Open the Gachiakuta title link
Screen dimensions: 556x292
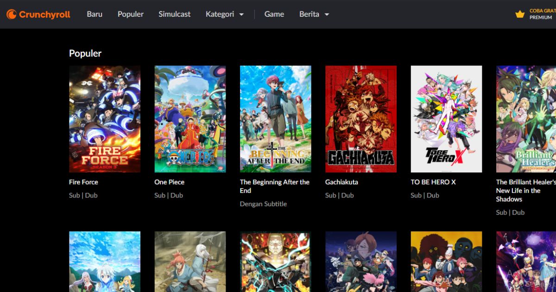341,182
